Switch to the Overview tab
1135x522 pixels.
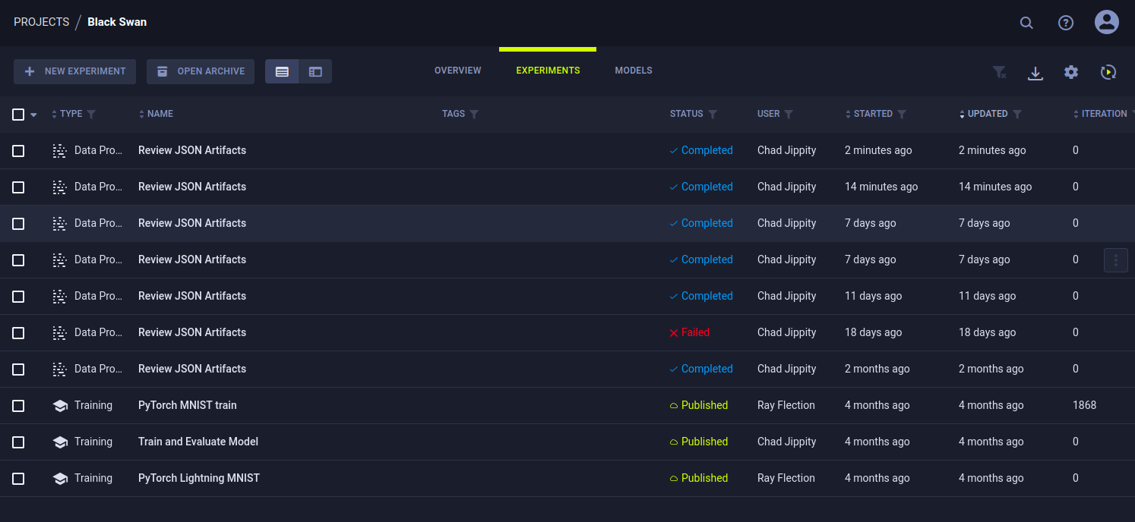(457, 71)
